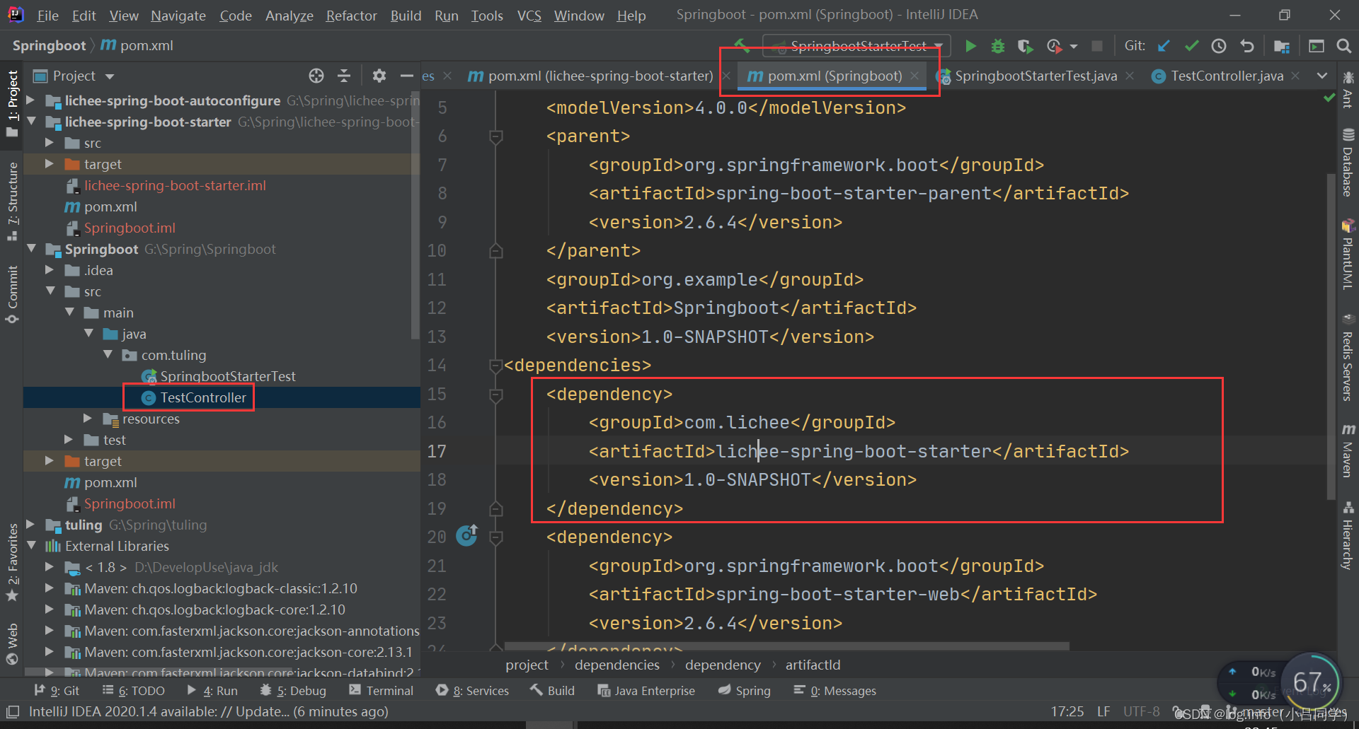
Task: Open the Commit tool window
Action: [x=12, y=294]
